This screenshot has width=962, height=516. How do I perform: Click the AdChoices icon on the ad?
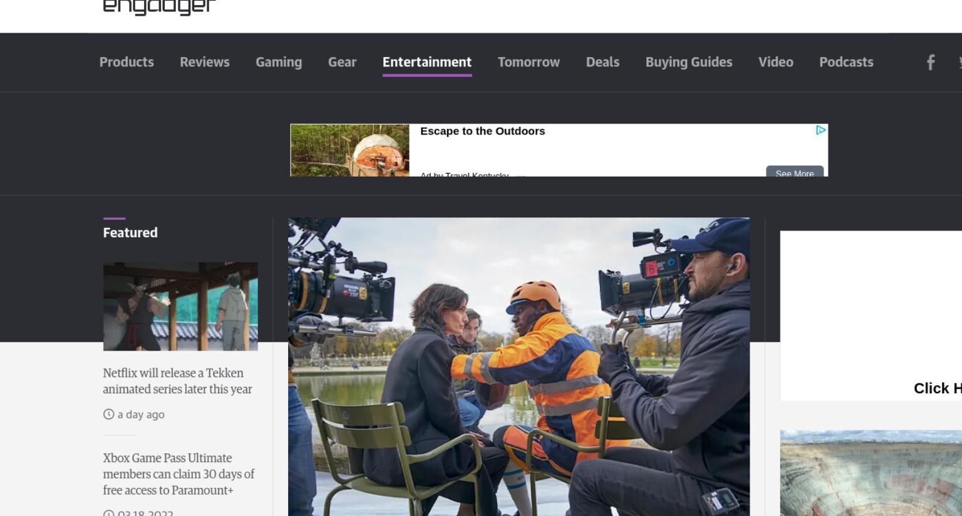click(820, 130)
